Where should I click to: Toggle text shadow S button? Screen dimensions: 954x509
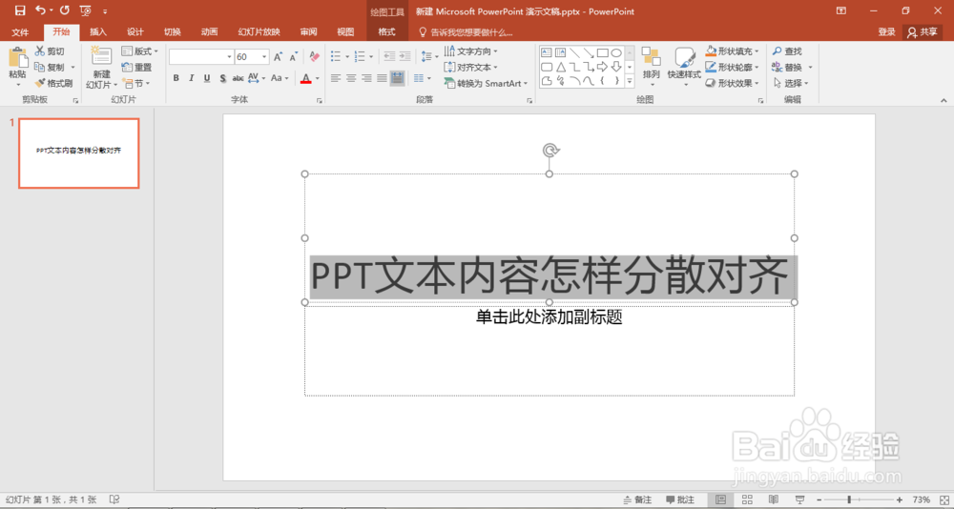click(x=222, y=78)
